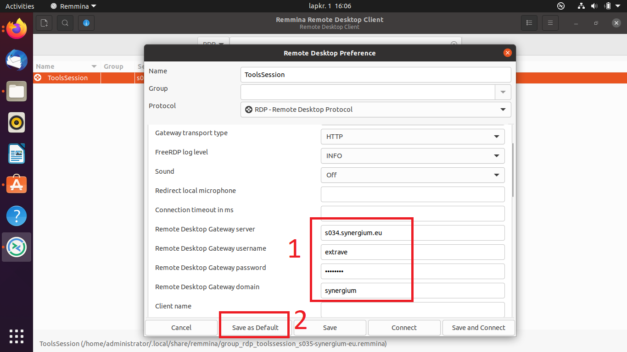627x352 pixels.
Task: Close the Remote Desktop Preference dialog
Action: [x=507, y=53]
